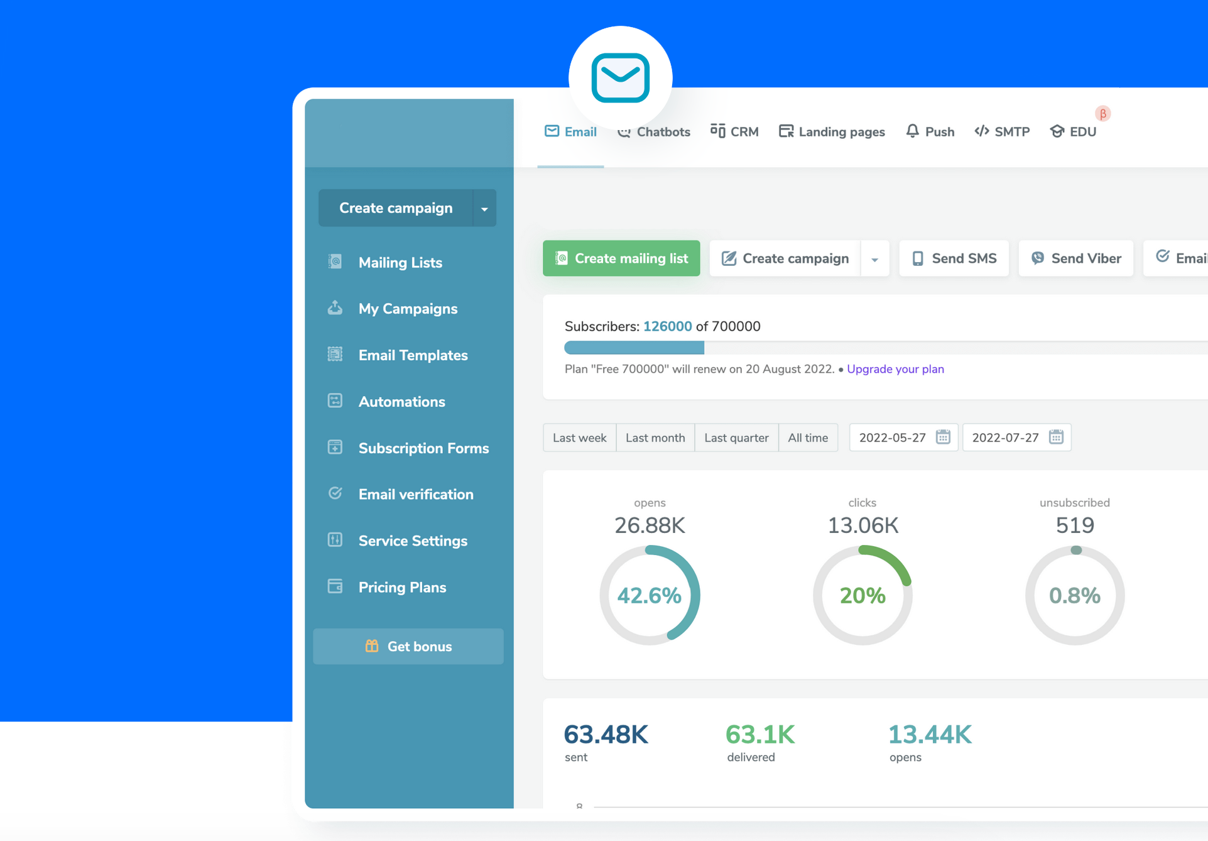Click the Mailing Lists sidebar icon
1208x841 pixels.
coord(335,261)
